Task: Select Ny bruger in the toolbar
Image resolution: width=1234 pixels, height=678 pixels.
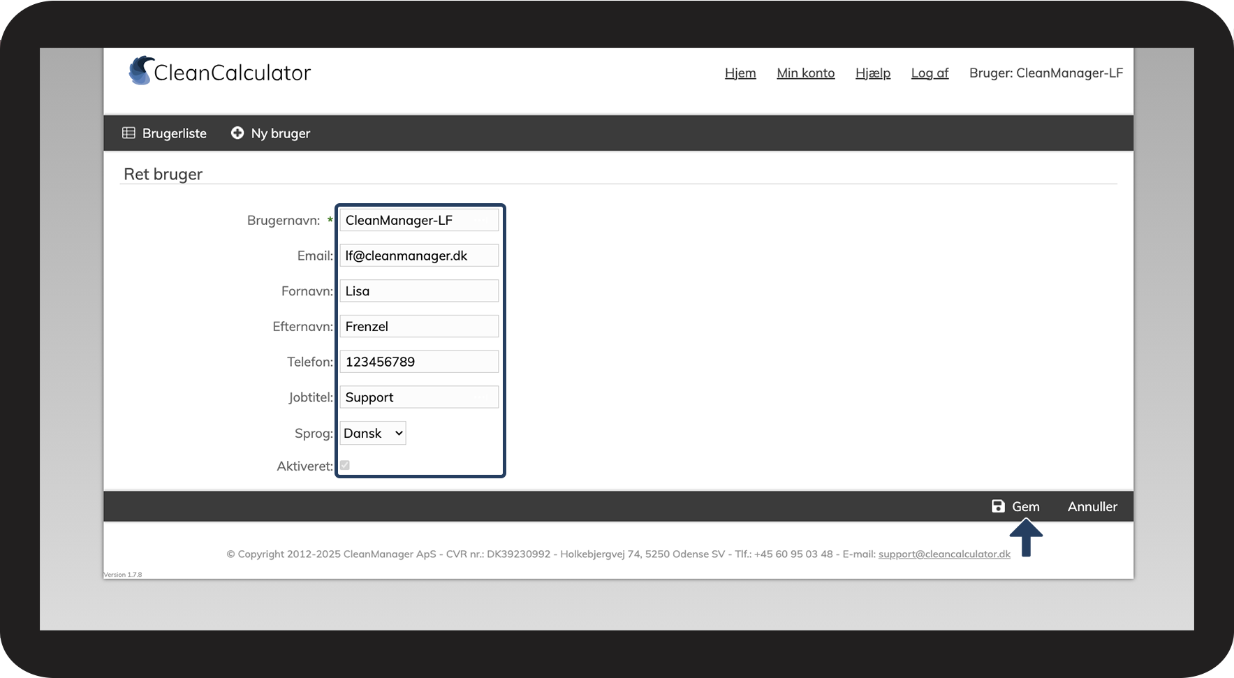Action: [x=280, y=133]
